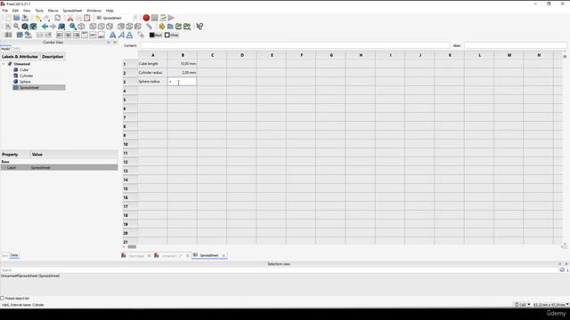Start macro recording with the red button
The width and height of the screenshot is (570, 320).
point(146,18)
